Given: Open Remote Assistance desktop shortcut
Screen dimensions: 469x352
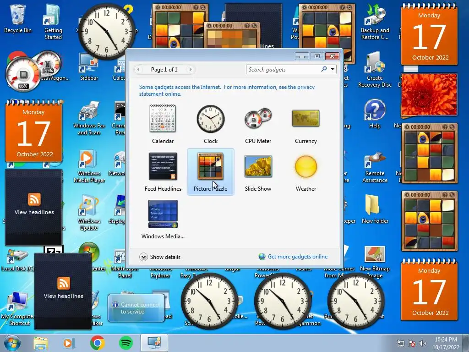Looking at the screenshot, I should pyautogui.click(x=375, y=167).
